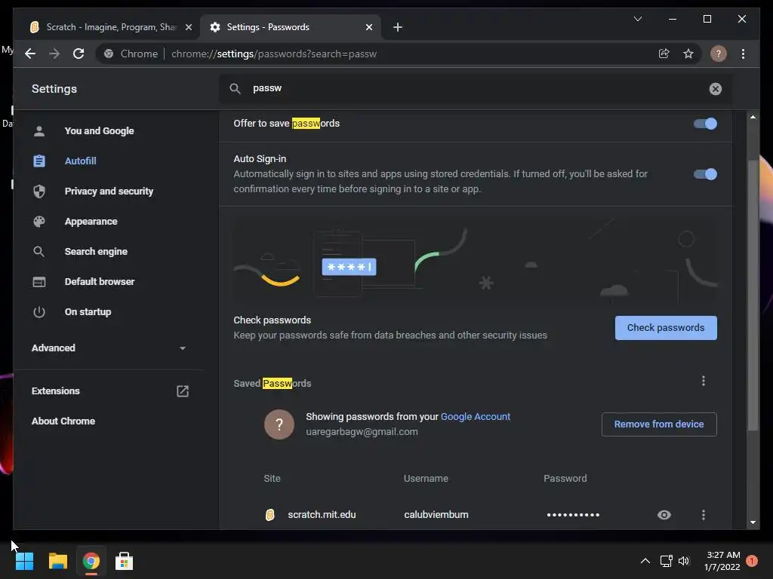Viewport: 773px width, 579px height.
Task: Click the Check passwords button
Action: [666, 328]
